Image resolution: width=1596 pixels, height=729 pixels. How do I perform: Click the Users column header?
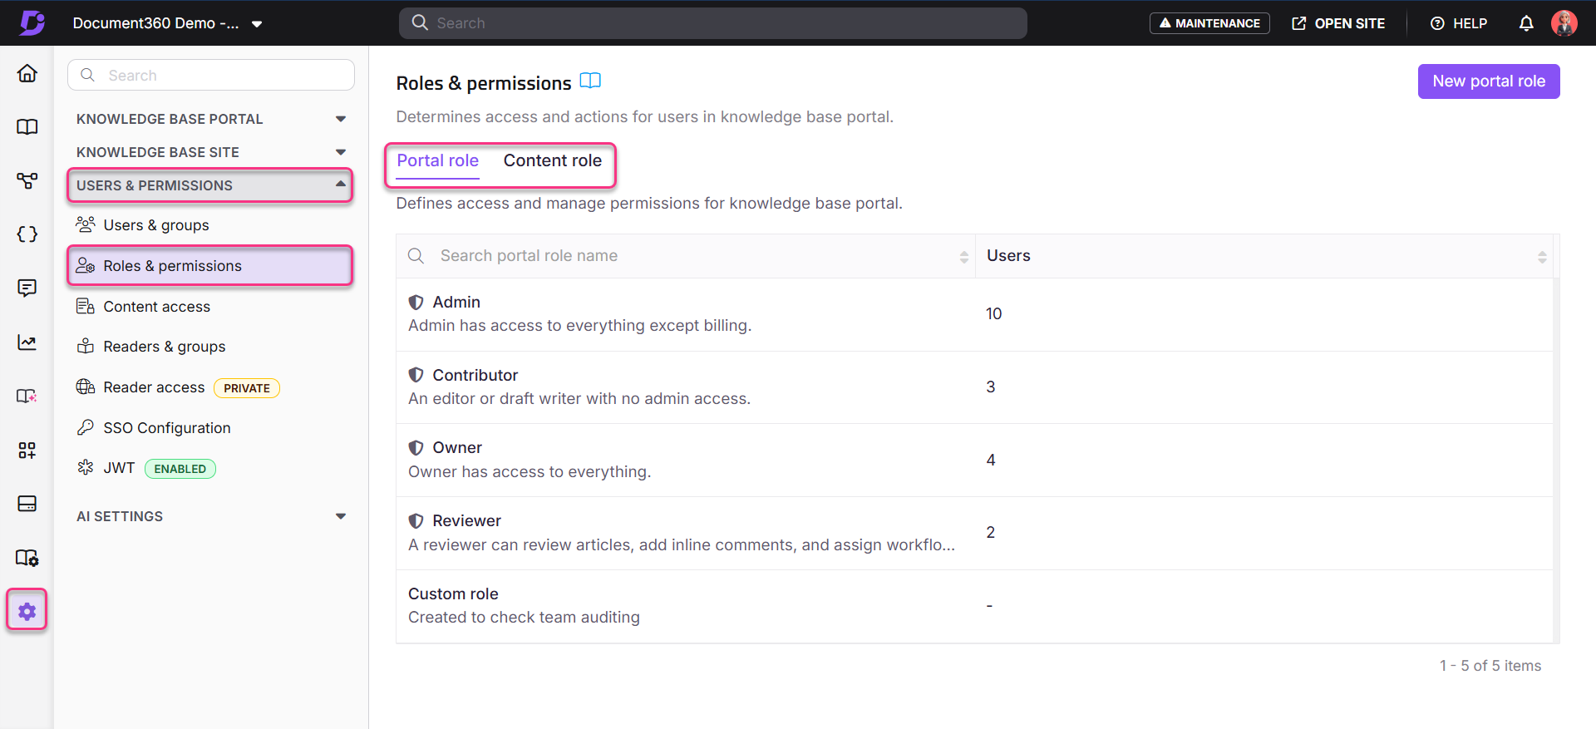point(1009,256)
